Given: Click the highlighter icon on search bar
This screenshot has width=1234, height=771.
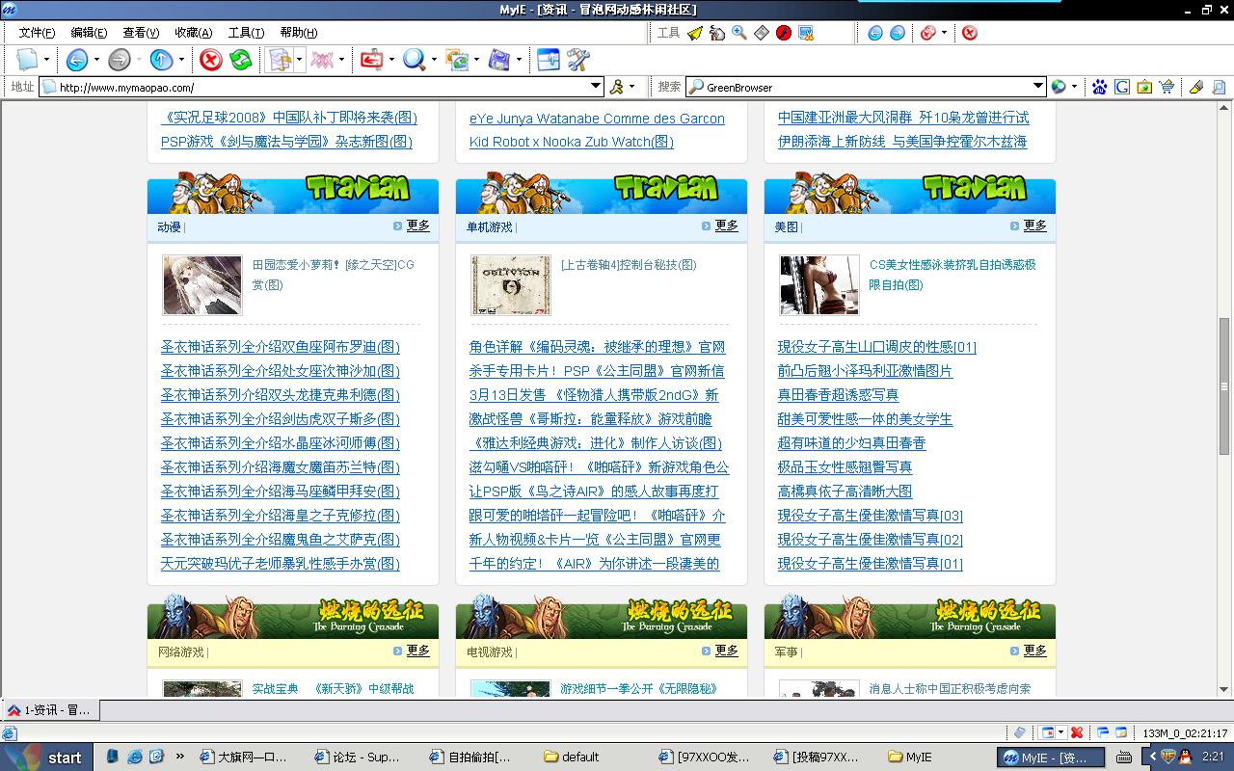Looking at the screenshot, I should click(x=1196, y=87).
